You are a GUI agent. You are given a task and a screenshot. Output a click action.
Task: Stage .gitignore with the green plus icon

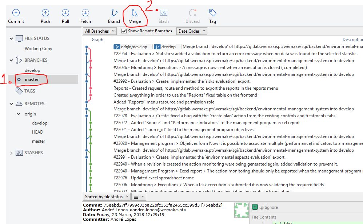(255, 207)
